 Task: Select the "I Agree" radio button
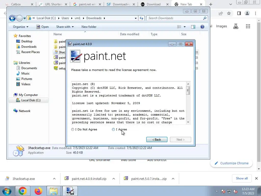[113, 129]
